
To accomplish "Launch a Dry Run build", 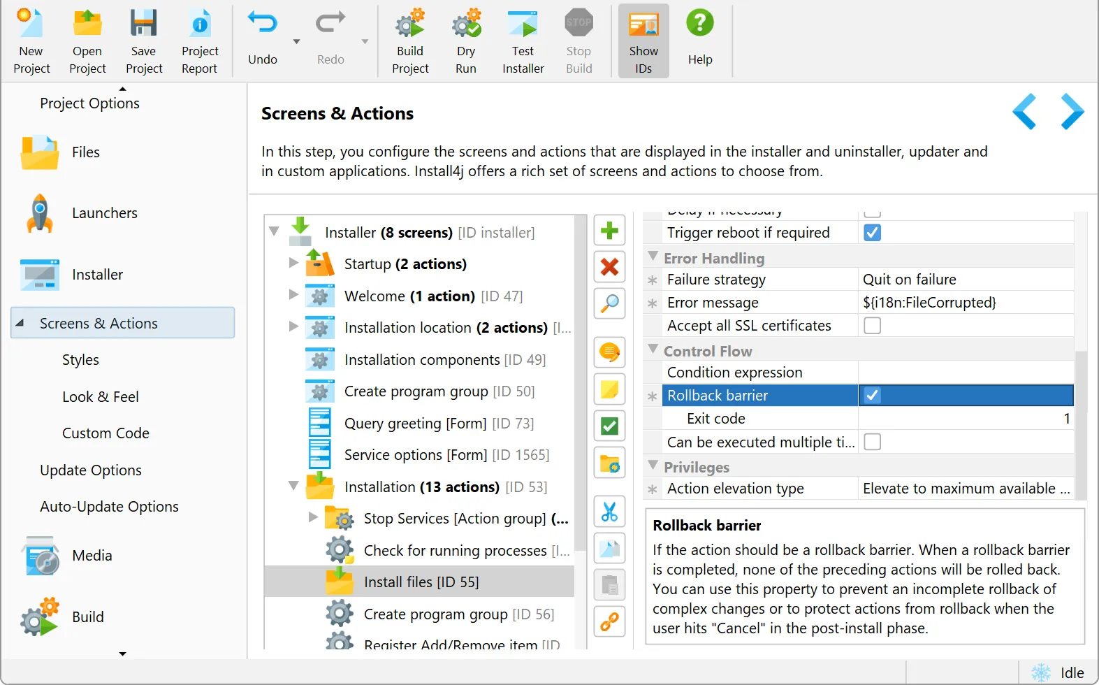I will [466, 41].
